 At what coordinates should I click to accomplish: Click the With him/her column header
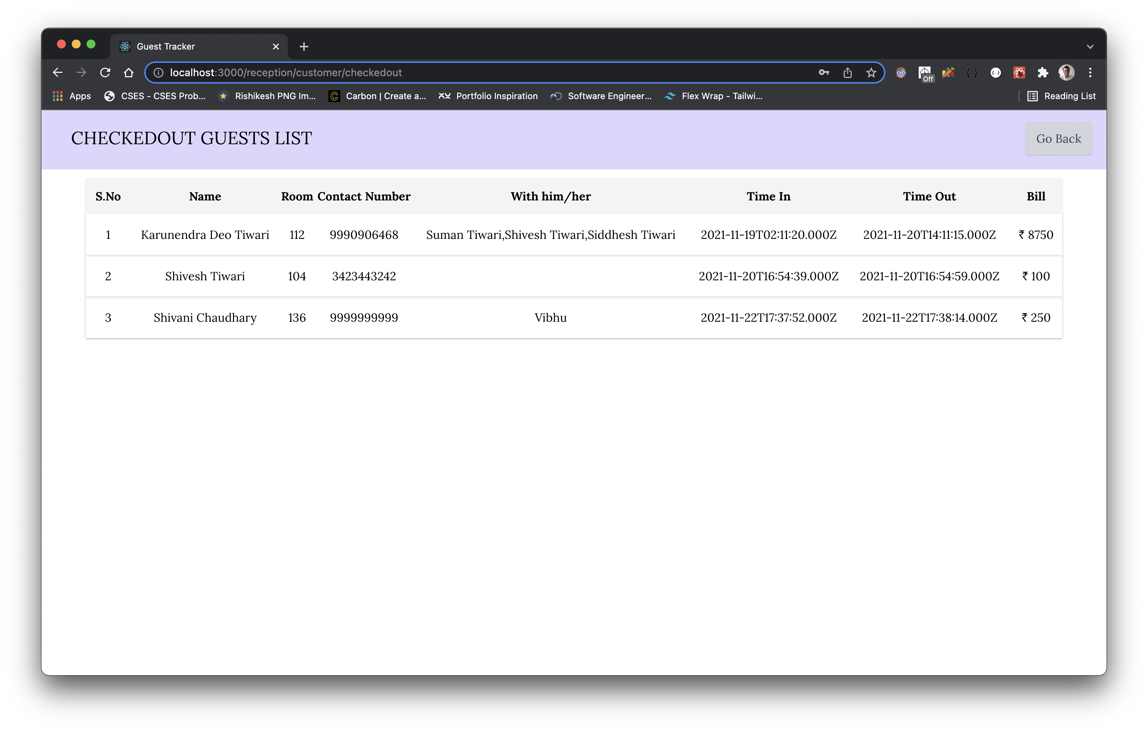click(551, 196)
